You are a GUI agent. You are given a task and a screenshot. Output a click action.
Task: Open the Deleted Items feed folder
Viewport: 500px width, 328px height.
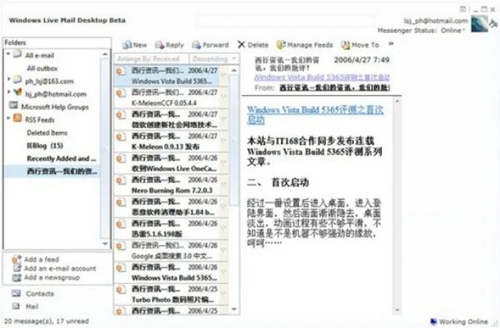click(47, 133)
